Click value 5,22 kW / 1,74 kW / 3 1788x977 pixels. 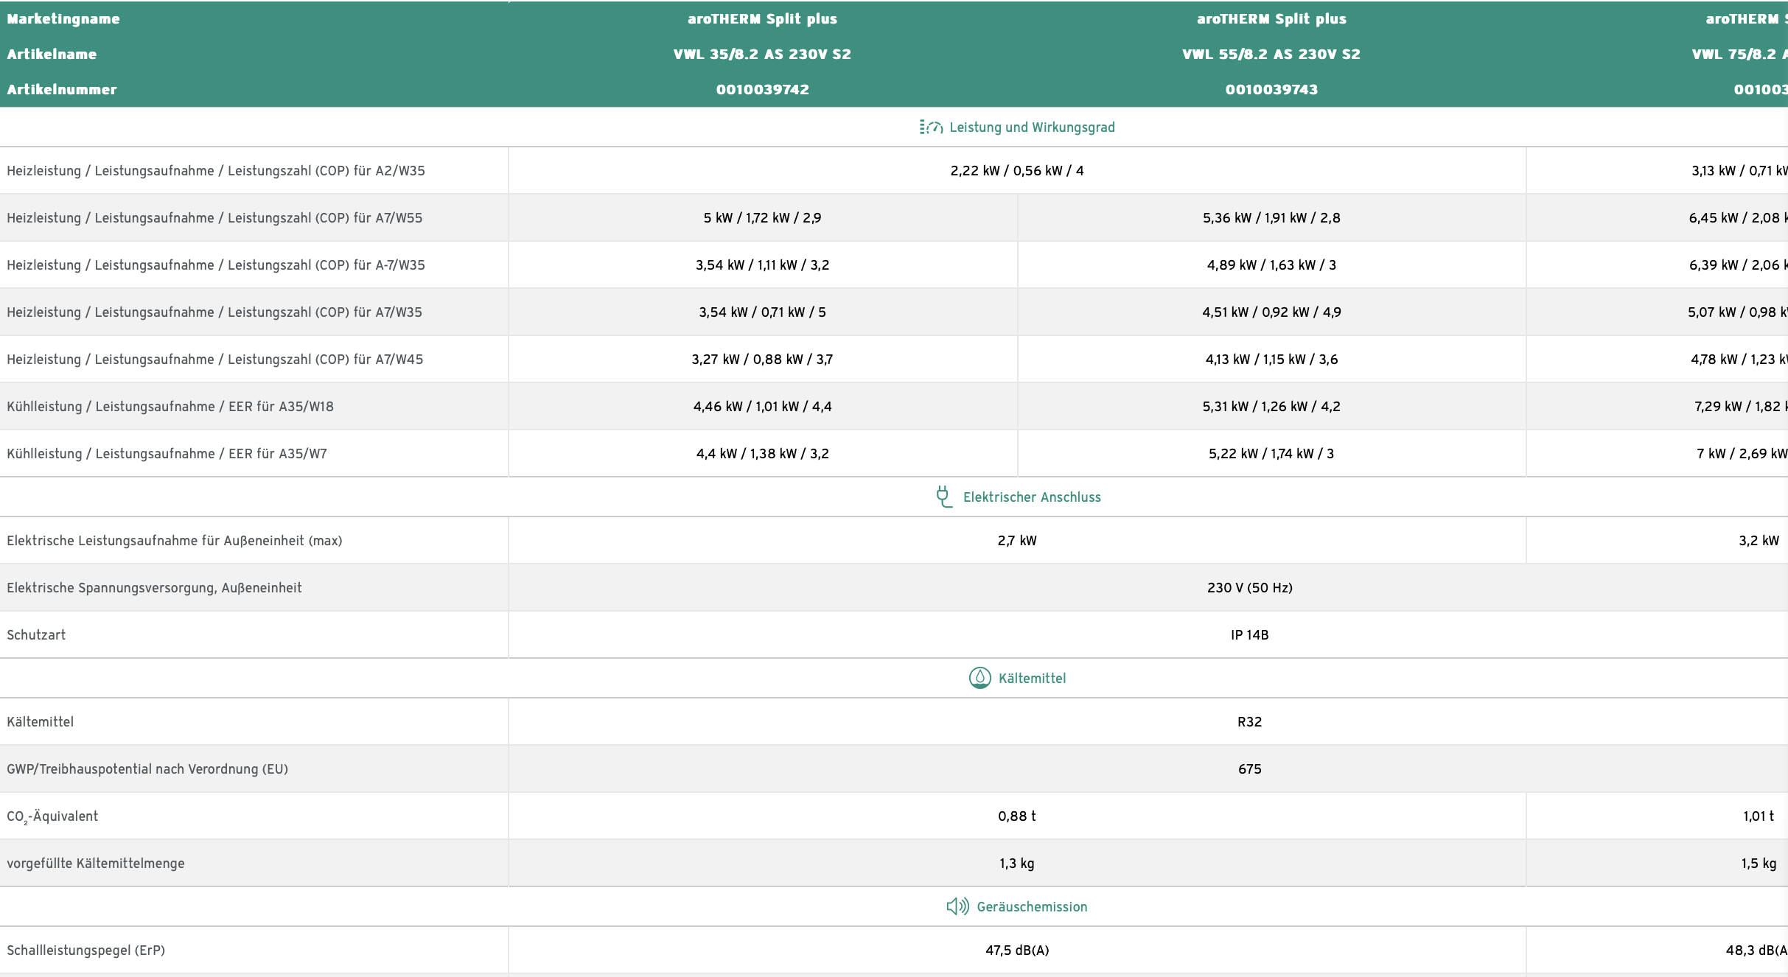[x=1271, y=454]
